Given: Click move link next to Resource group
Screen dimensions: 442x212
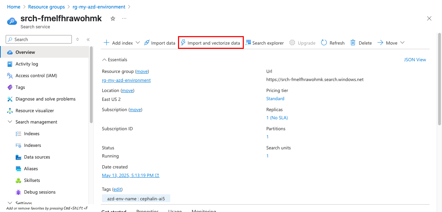Looking at the screenshot, I should (142, 71).
